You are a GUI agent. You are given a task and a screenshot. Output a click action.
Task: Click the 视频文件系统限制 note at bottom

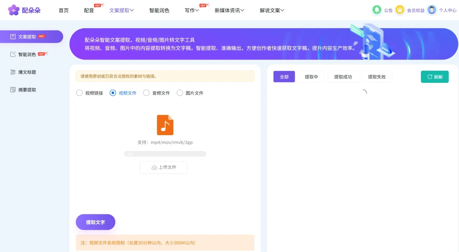pyautogui.click(x=165, y=243)
